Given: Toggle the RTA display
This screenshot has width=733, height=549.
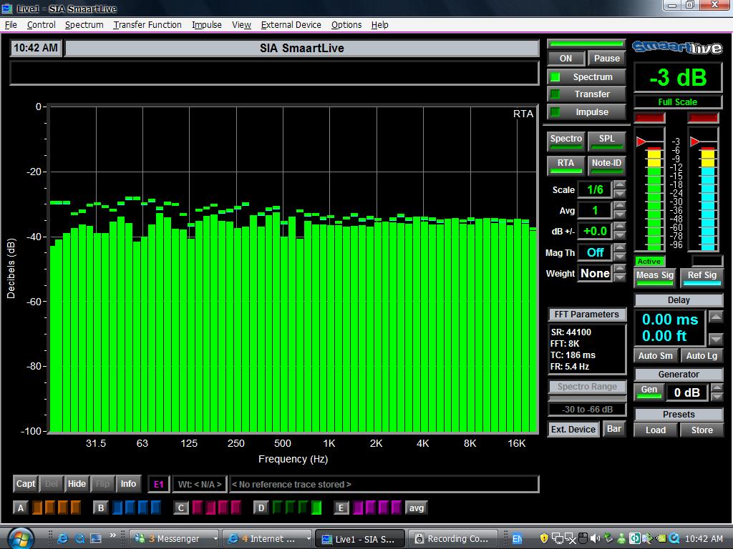Looking at the screenshot, I should tap(565, 164).
